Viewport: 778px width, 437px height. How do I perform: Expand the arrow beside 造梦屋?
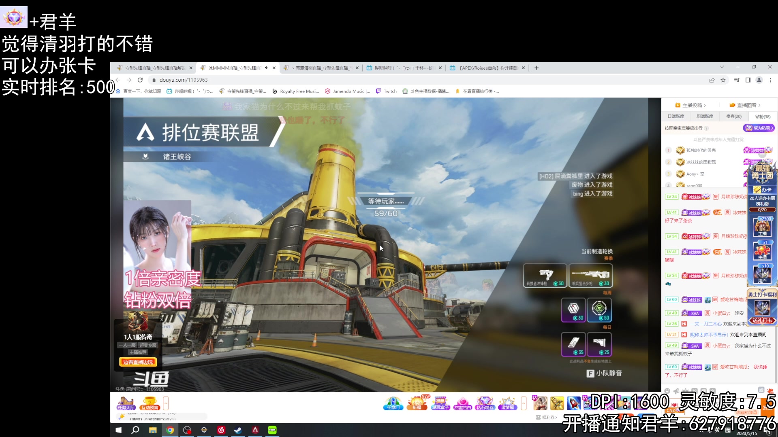pos(524,403)
